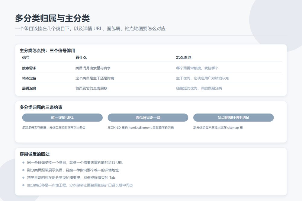The image size is (302, 201).
Task: Click the subtitle starting 一个条目该挂在几个类目下
Action: tap(90, 29)
